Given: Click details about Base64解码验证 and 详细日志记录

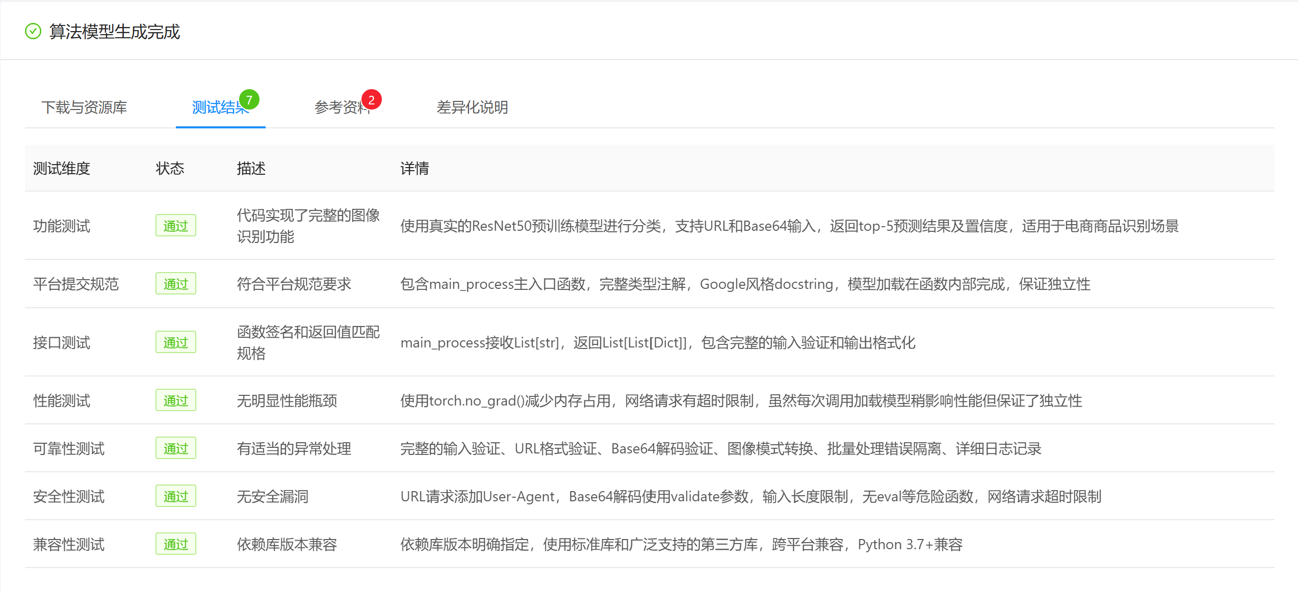Looking at the screenshot, I should click(x=721, y=448).
